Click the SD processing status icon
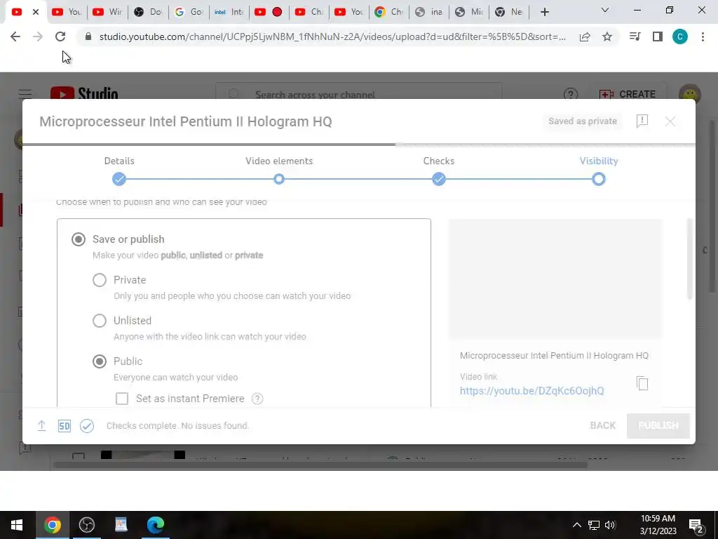The image size is (718, 539). tap(64, 426)
